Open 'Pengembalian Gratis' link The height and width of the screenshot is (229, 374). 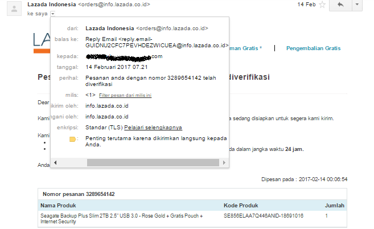(314, 48)
